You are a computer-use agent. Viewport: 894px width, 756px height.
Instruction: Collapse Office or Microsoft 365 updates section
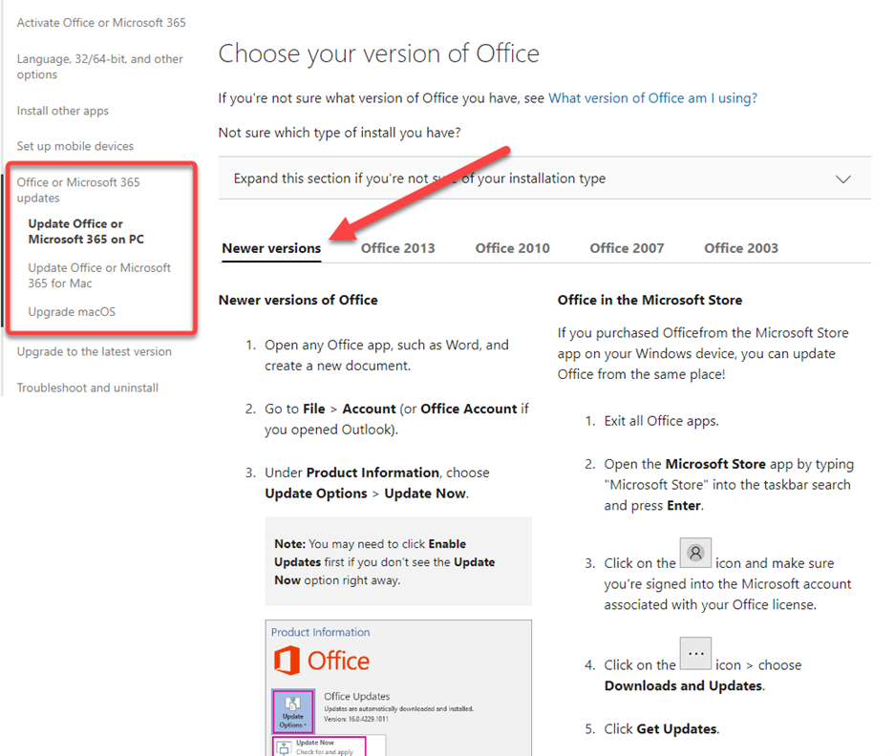pos(78,190)
